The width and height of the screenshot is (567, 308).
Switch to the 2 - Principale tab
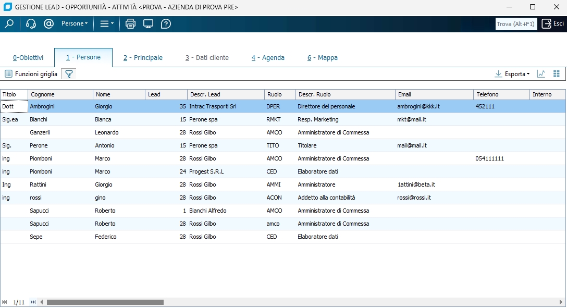pyautogui.click(x=143, y=58)
